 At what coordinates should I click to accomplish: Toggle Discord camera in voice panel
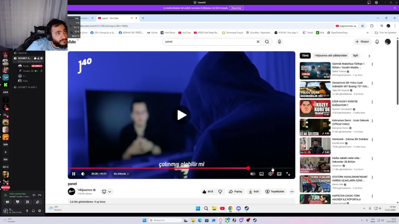pyautogui.click(x=7, y=202)
